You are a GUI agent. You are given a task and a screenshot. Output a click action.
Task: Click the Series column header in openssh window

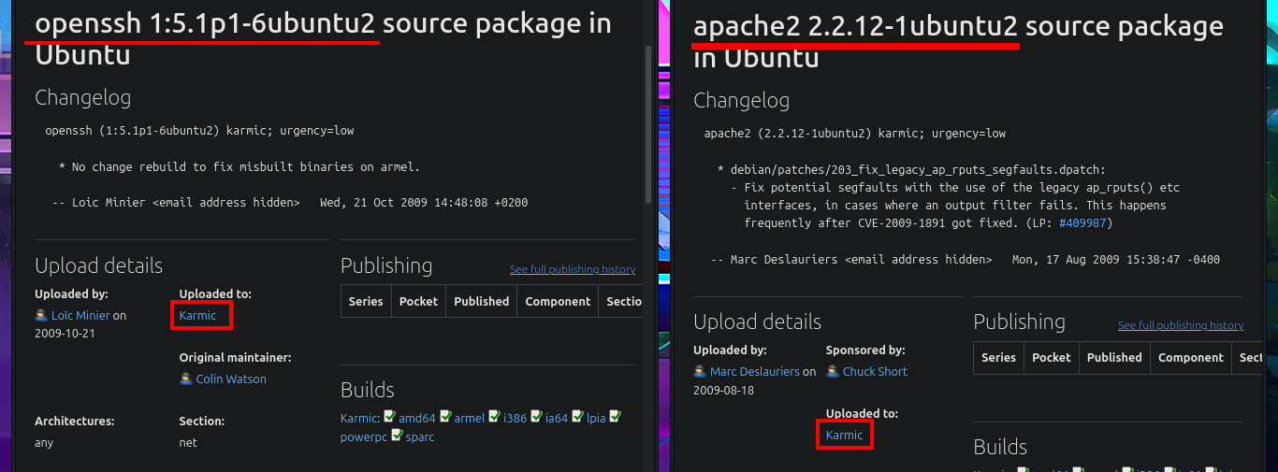pyautogui.click(x=366, y=301)
